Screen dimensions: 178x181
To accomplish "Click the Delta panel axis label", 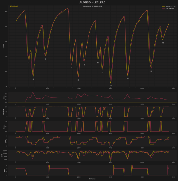I will click(x=4, y=97).
